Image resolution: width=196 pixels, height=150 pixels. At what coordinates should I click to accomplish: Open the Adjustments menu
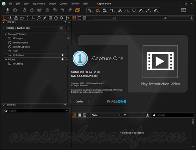click(39, 4)
